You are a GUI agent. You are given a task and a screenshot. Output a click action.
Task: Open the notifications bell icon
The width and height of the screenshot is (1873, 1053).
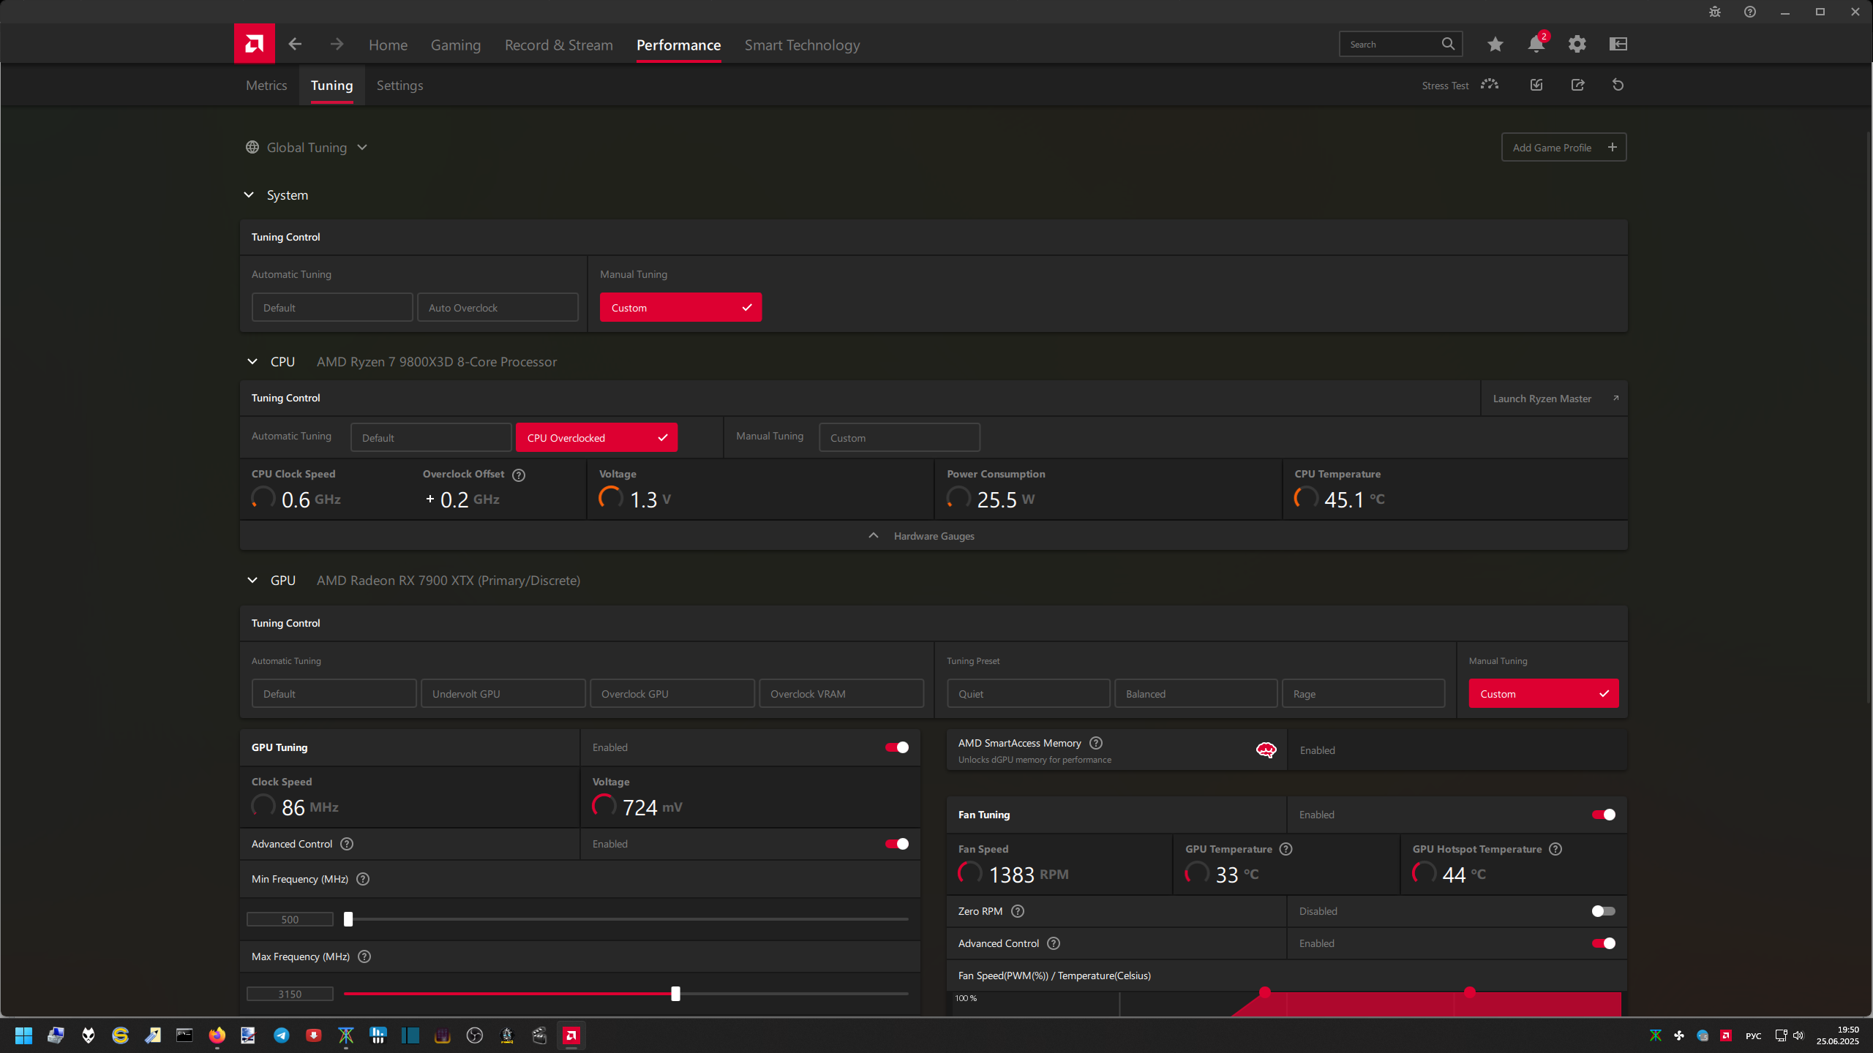[x=1536, y=45]
